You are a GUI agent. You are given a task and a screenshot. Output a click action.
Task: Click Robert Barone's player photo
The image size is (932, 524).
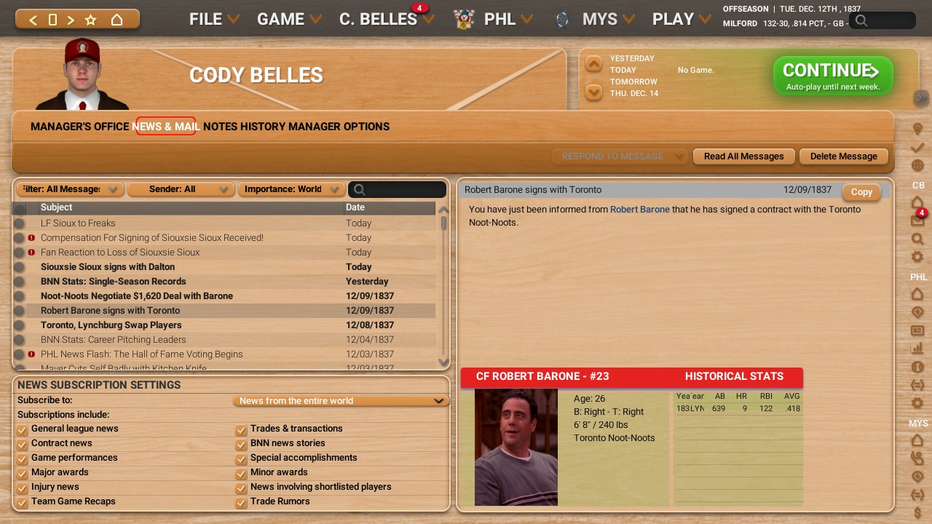pyautogui.click(x=516, y=447)
